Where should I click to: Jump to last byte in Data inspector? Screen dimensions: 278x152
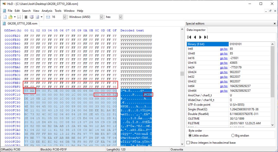click(x=206, y=37)
